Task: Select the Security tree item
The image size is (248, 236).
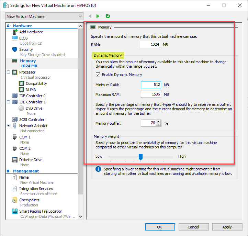Action: tap(26, 49)
